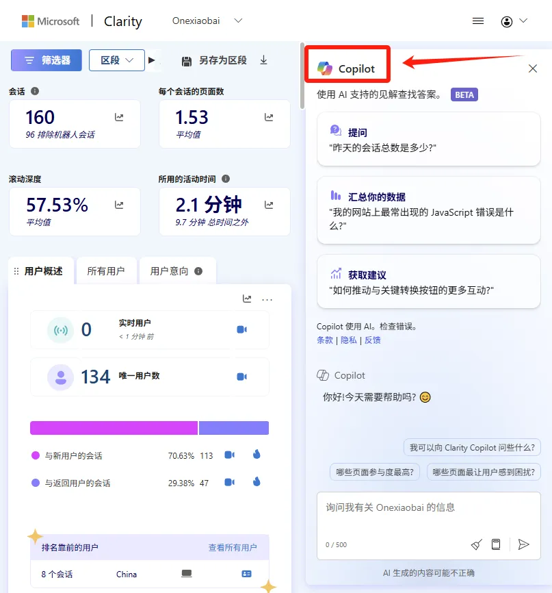
Task: Click the BETA badge
Action: coord(464,94)
